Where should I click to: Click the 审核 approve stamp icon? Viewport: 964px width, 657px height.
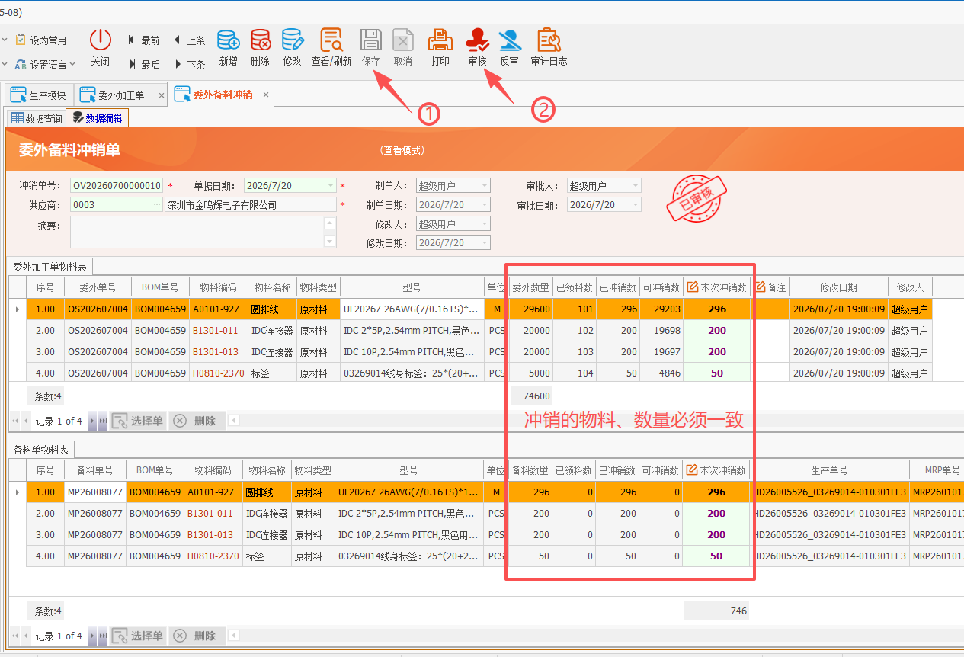(x=477, y=40)
